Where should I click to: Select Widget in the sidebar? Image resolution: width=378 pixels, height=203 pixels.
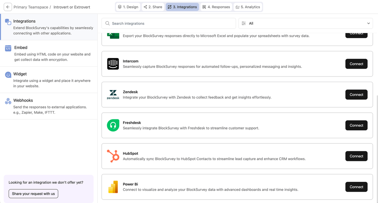click(49, 80)
